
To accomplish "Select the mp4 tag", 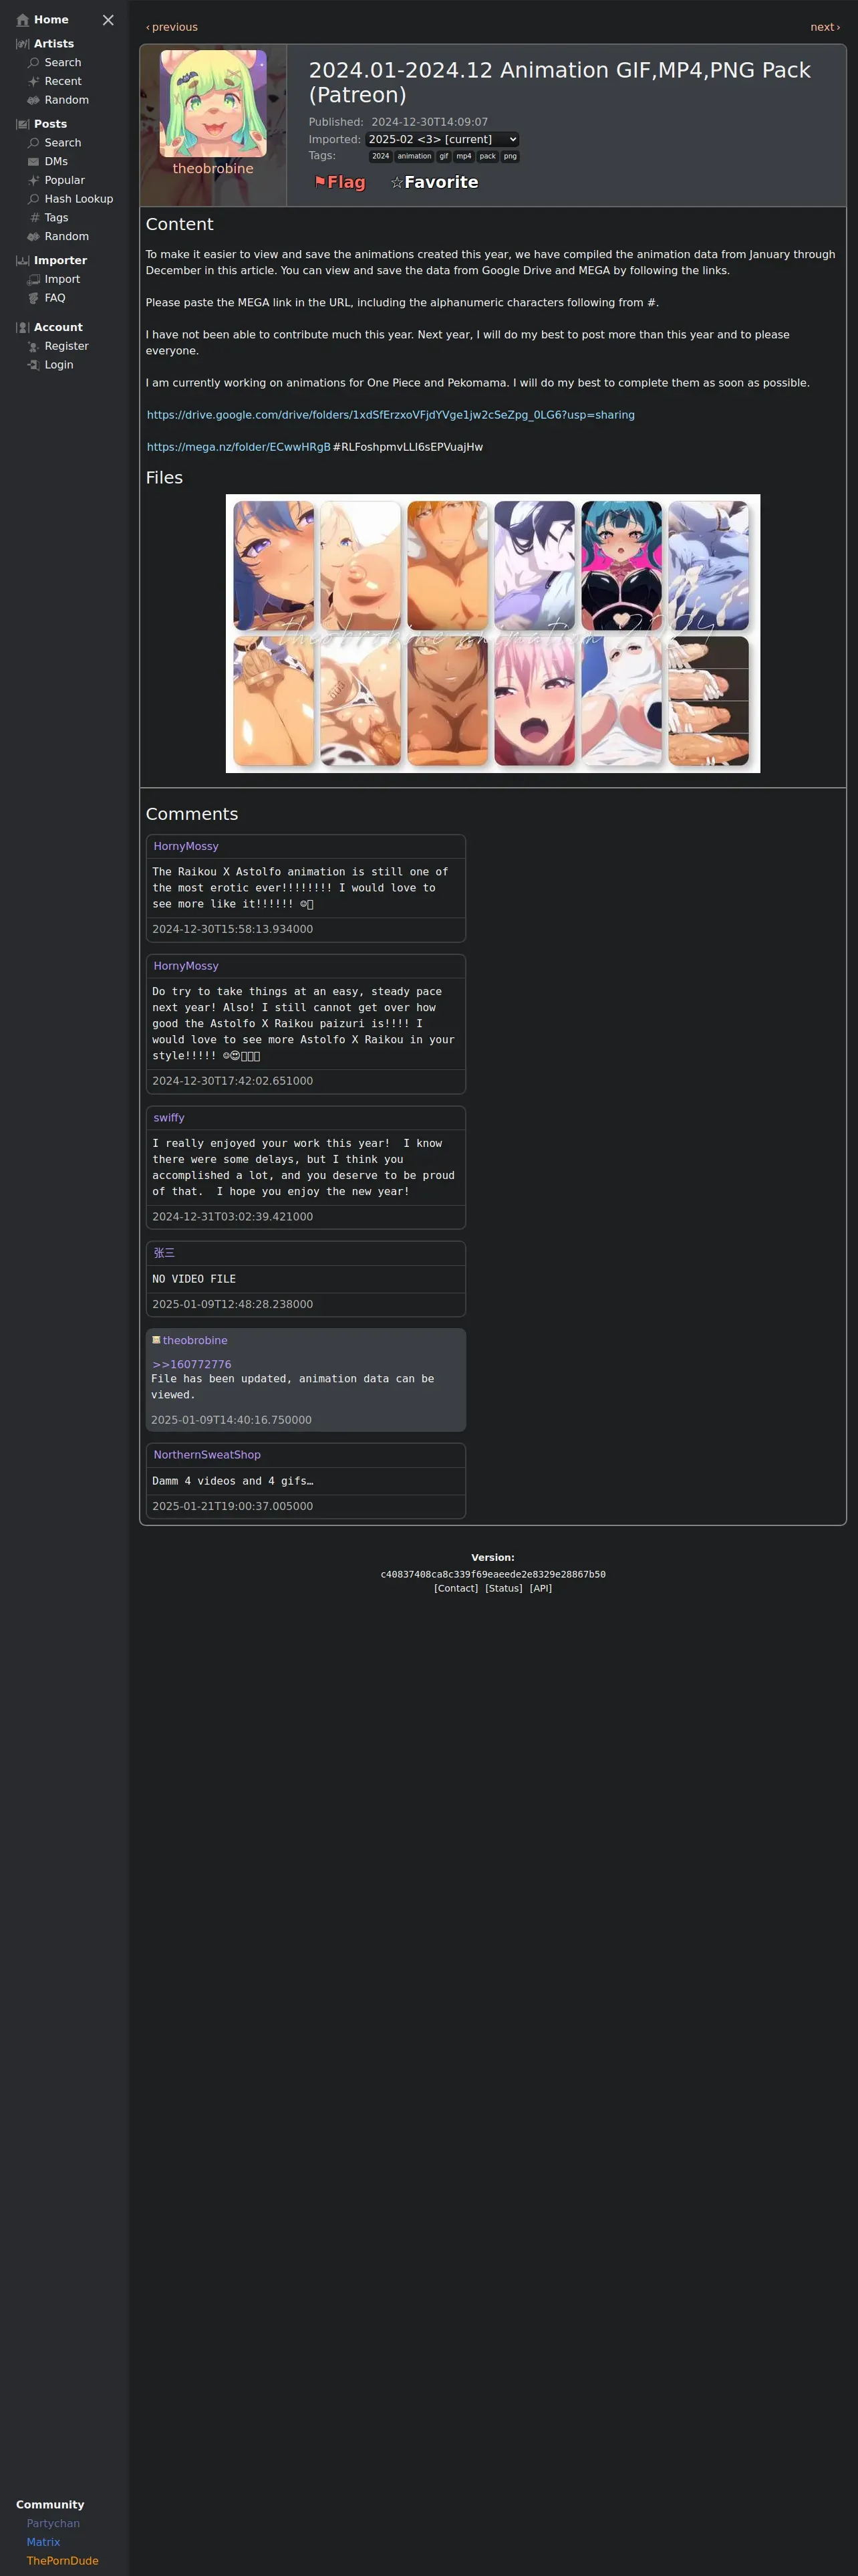I will tap(464, 156).
